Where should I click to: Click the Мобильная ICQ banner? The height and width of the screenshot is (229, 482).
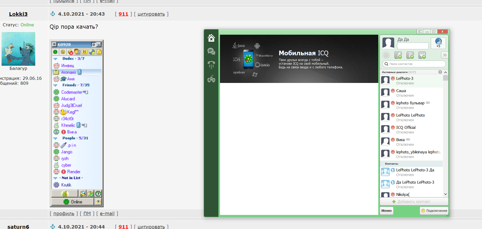point(299,59)
